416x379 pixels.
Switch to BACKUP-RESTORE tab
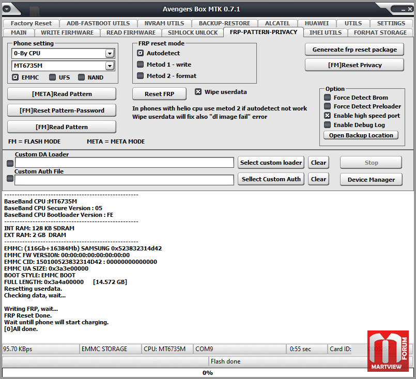tap(224, 23)
